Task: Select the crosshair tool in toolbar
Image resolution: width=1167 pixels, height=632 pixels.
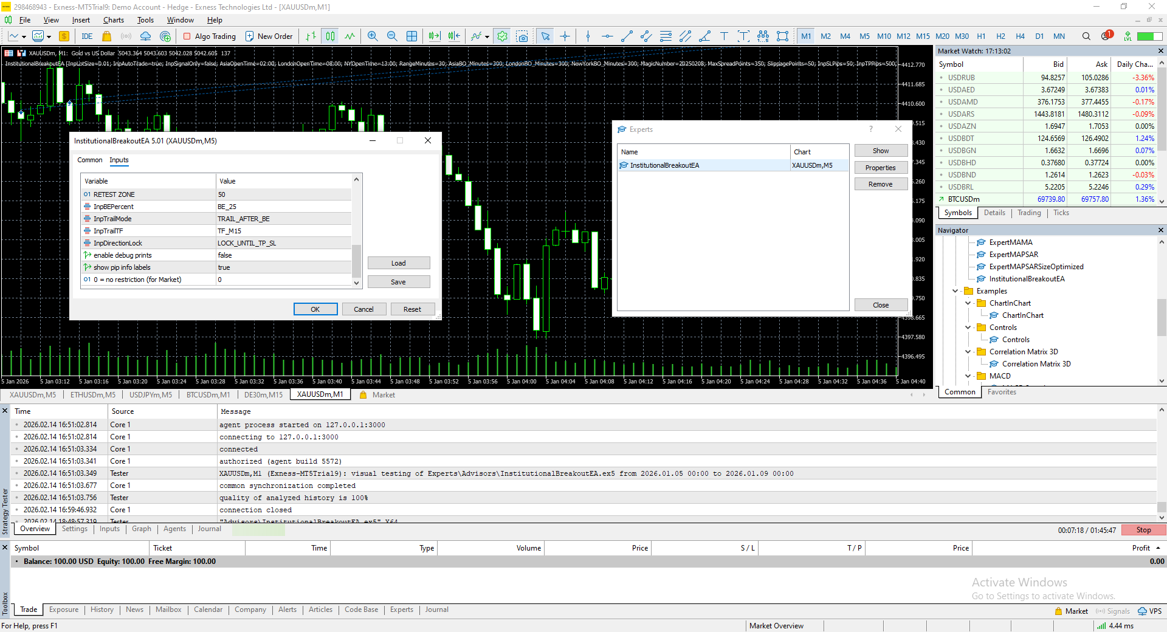Action: tap(565, 36)
